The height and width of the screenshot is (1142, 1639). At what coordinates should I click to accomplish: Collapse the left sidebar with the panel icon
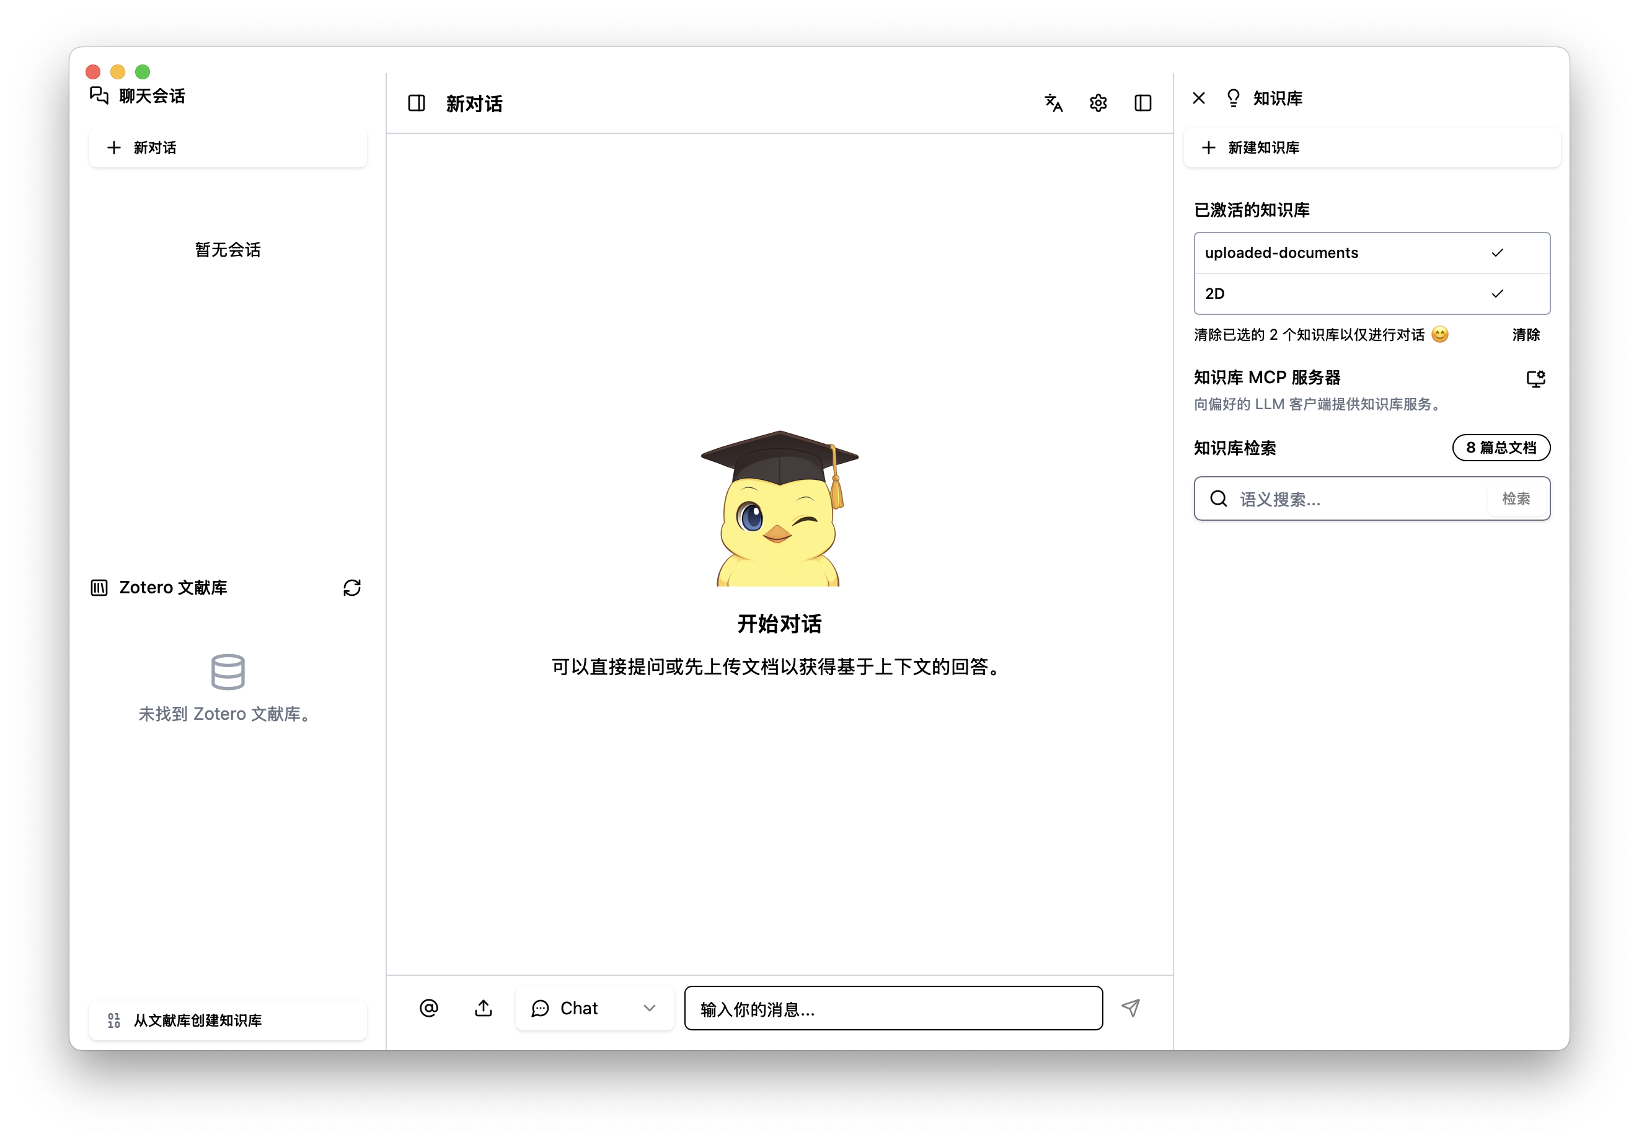point(417,104)
